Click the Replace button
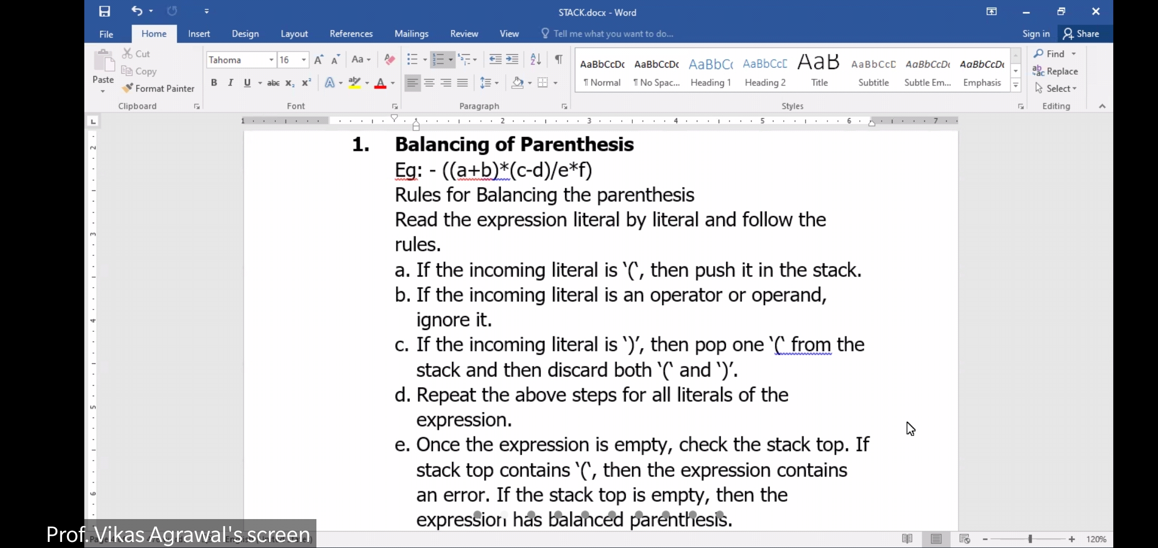Screen dimensions: 1158x548 (1055, 71)
